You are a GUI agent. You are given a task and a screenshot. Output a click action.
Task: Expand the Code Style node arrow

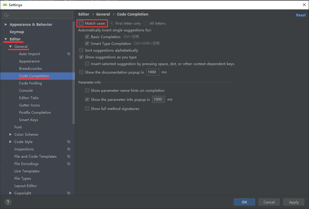tap(11, 142)
